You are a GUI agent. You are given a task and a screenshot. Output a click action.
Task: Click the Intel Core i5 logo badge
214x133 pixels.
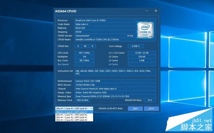point(145,30)
